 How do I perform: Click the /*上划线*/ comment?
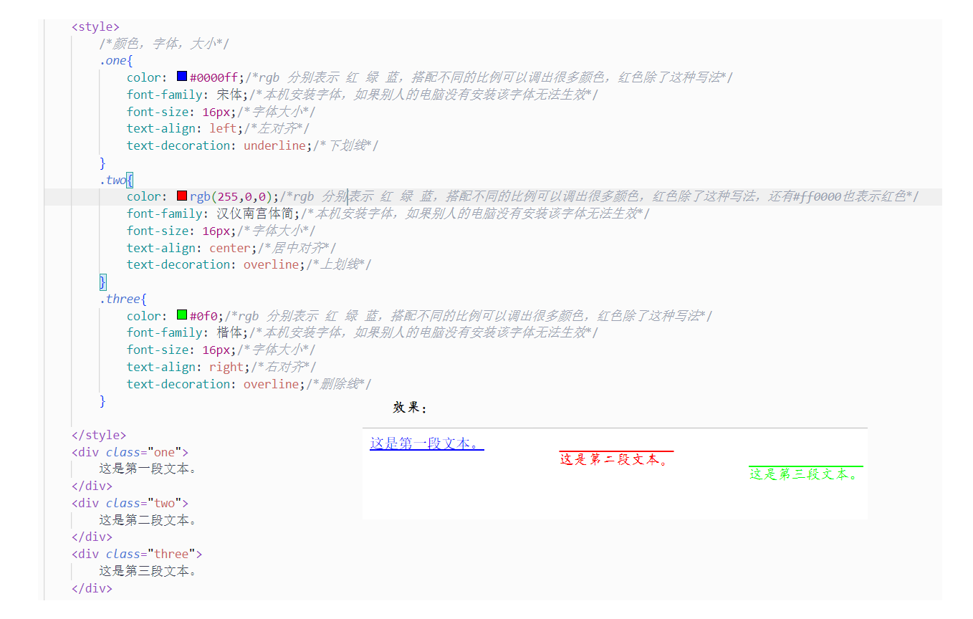tap(339, 264)
